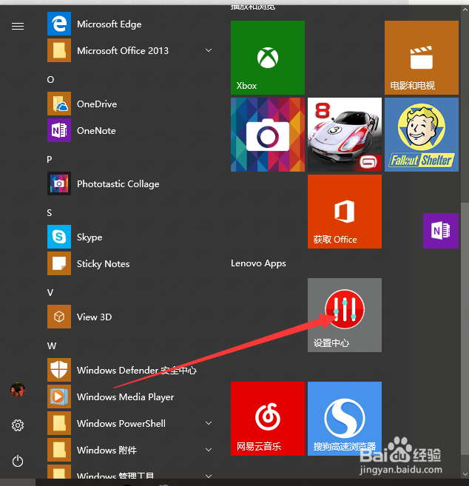469x486 pixels.
Task: Click the letter O section header
Action: [50, 80]
